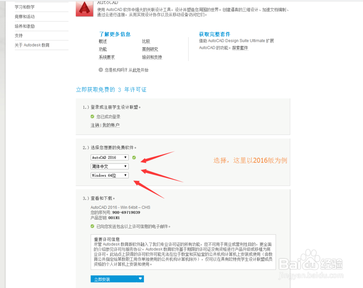Click the AutoCAD 2016 - Win 64bit – CHS text
363x288 pixels.
(x=121, y=207)
